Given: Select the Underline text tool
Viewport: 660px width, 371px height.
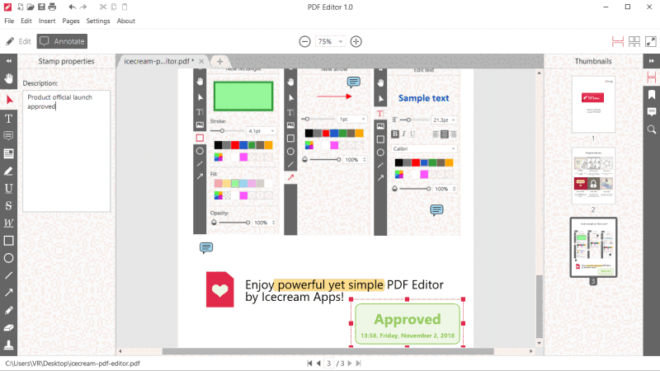Looking at the screenshot, I should pos(8,189).
